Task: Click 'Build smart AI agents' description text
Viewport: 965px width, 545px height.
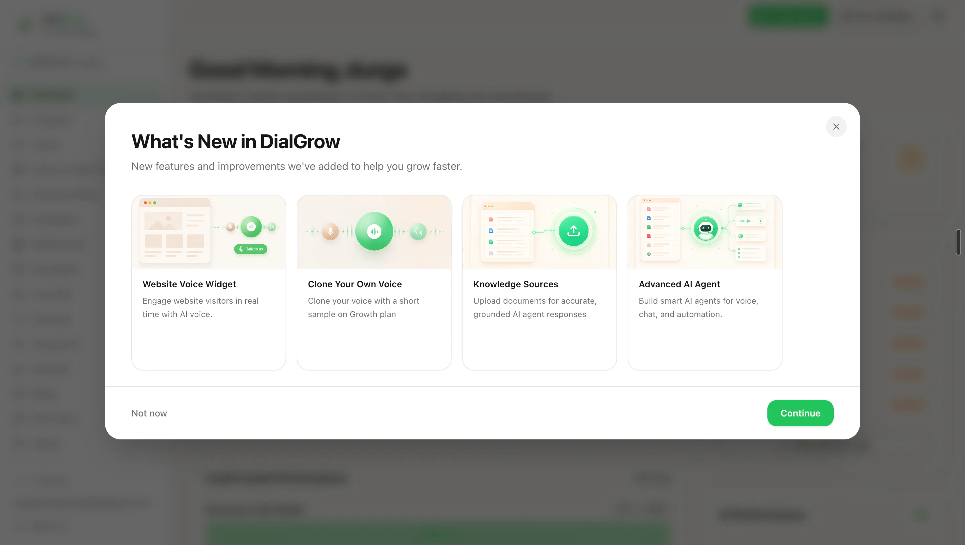Action: (x=698, y=307)
